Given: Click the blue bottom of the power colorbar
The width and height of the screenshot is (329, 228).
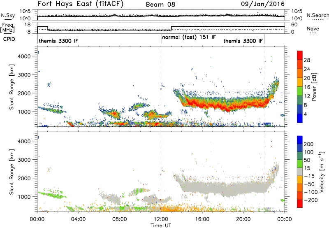Looking at the screenshot, I should (300, 118).
